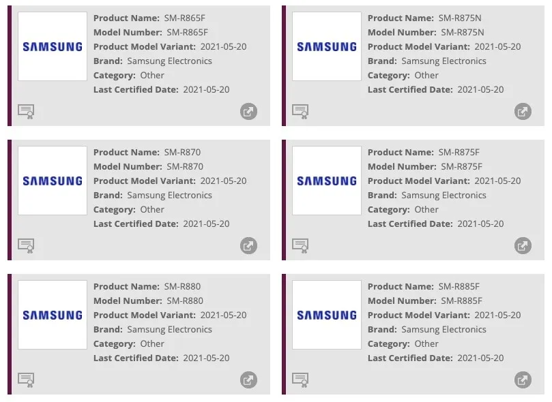The image size is (552, 402).
Task: Click Samsung logo on SM-R870 card
Action: point(53,181)
